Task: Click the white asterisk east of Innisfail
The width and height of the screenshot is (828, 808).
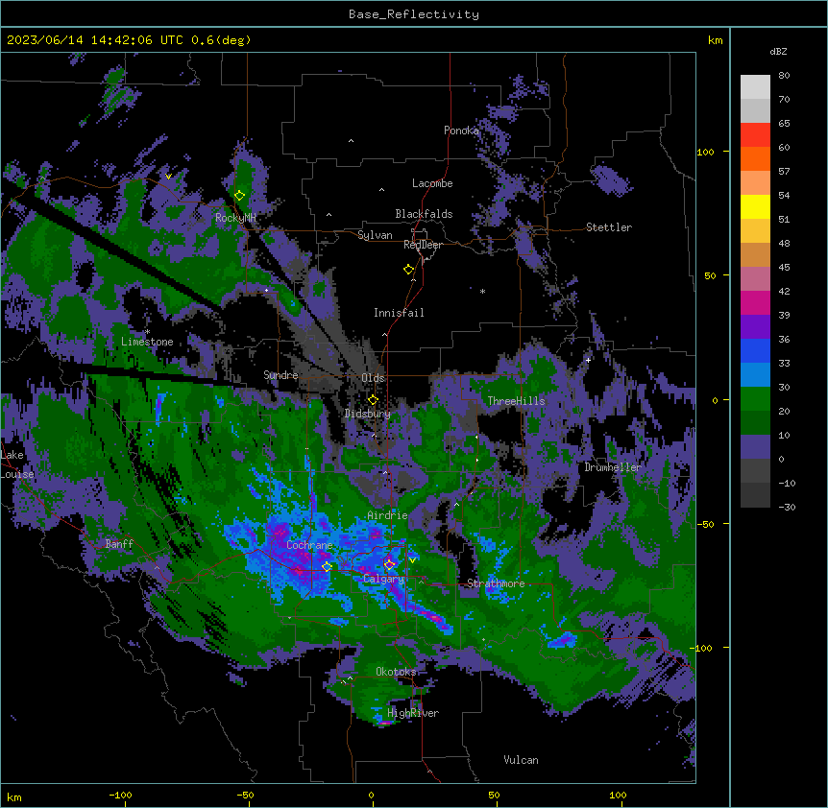Action: point(482,291)
